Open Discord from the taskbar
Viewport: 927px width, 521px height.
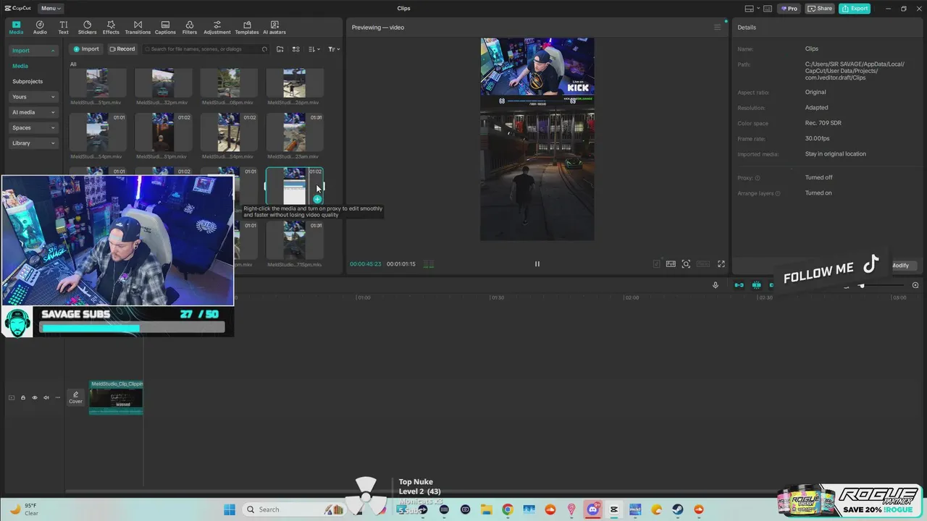pyautogui.click(x=593, y=509)
